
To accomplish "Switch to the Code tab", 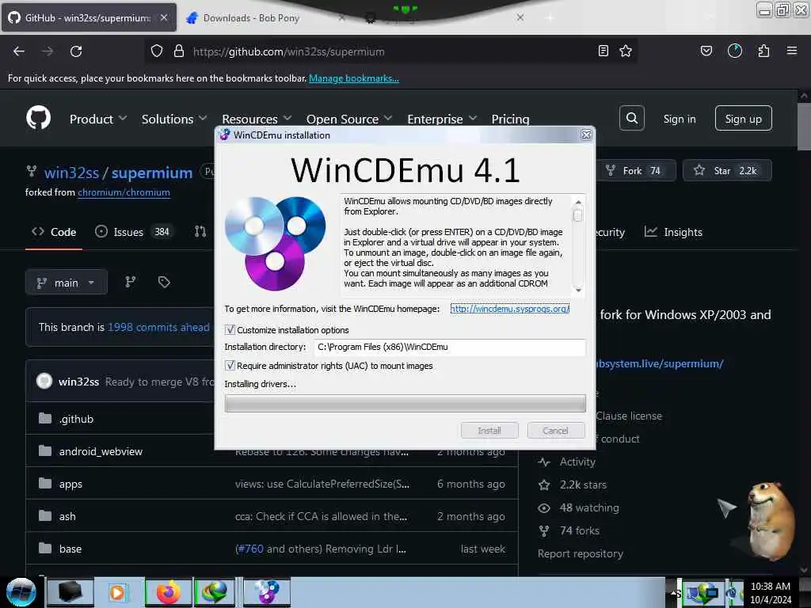I will [x=54, y=232].
